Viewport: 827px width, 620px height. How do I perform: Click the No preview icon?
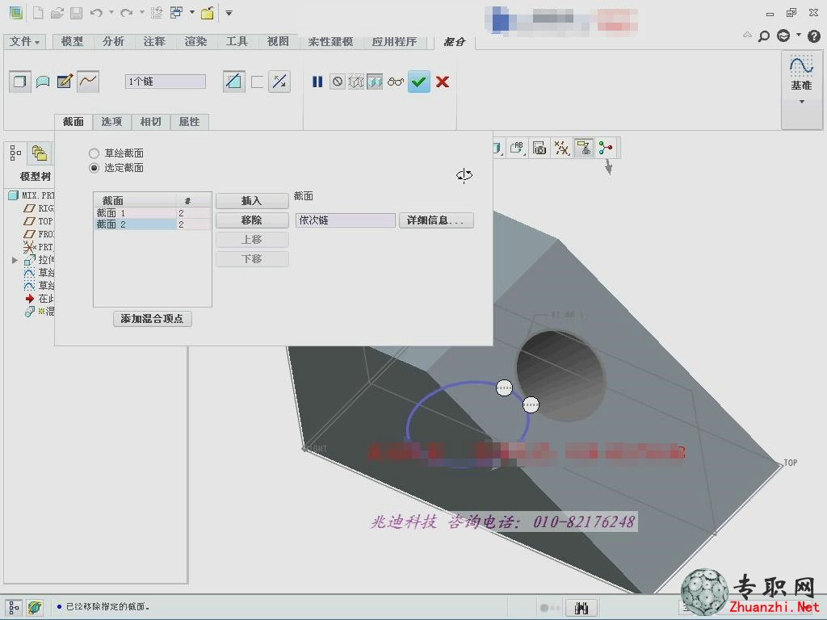[337, 82]
